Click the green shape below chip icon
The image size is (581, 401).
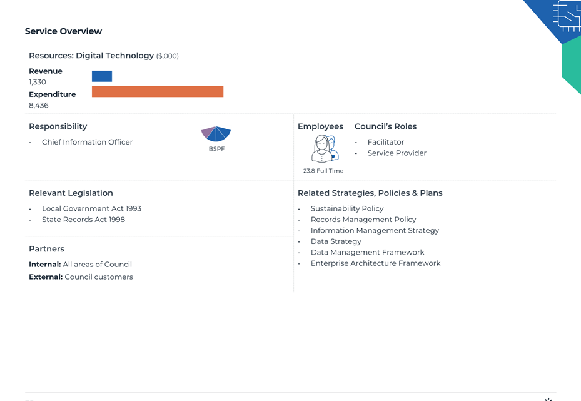pyautogui.click(x=572, y=66)
